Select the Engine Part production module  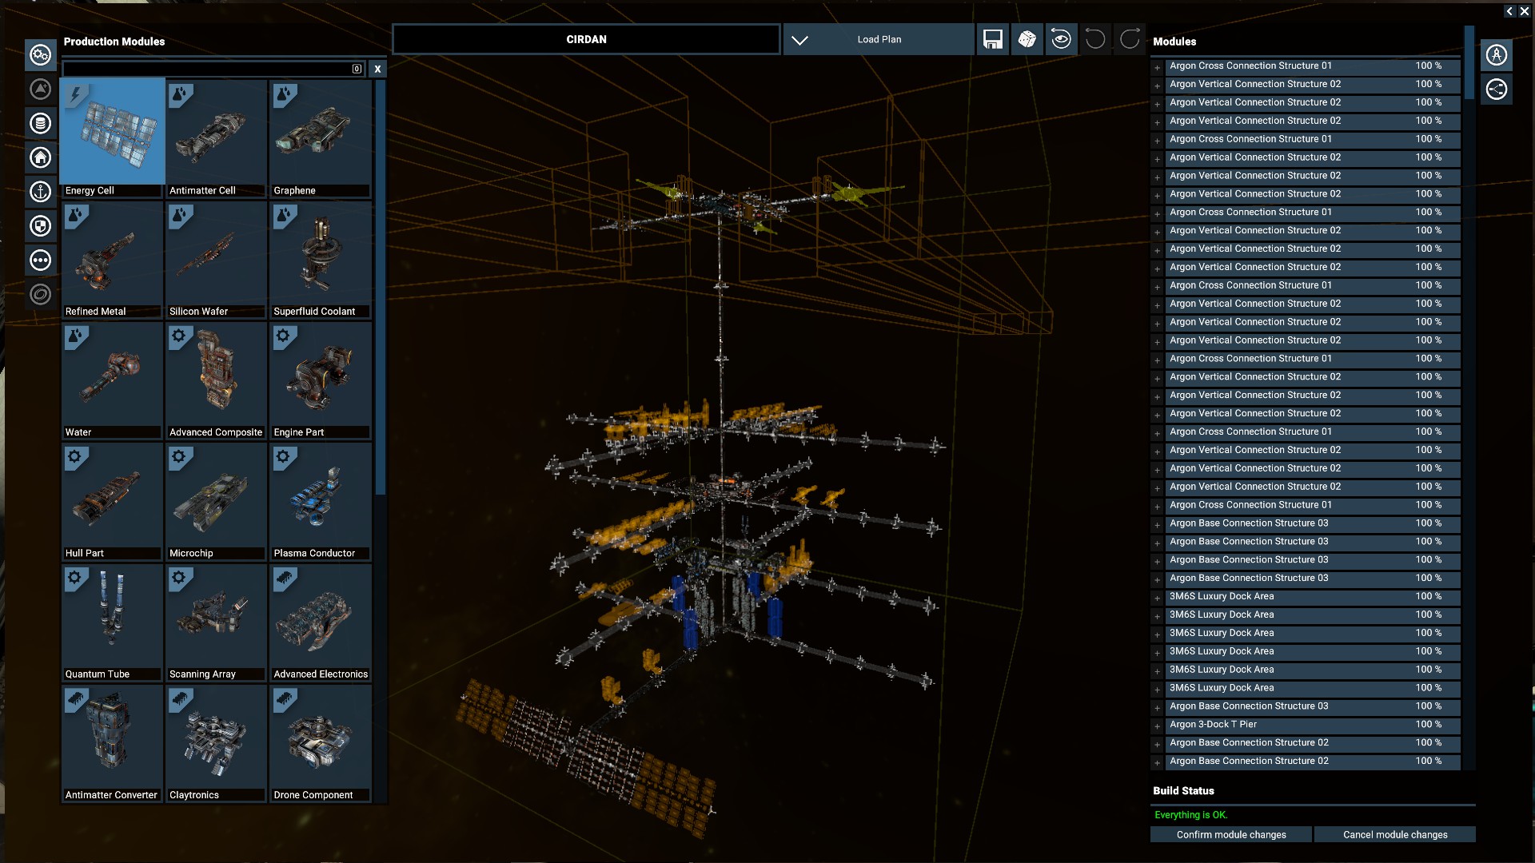click(x=321, y=380)
